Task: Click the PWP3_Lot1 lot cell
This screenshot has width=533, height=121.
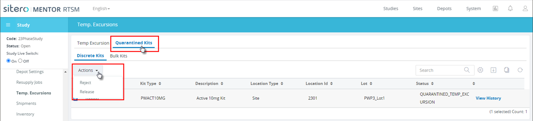Action: [x=374, y=98]
